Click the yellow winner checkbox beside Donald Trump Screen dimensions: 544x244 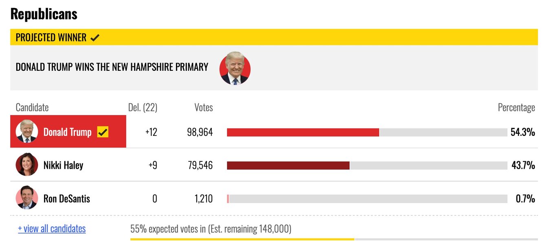click(103, 132)
